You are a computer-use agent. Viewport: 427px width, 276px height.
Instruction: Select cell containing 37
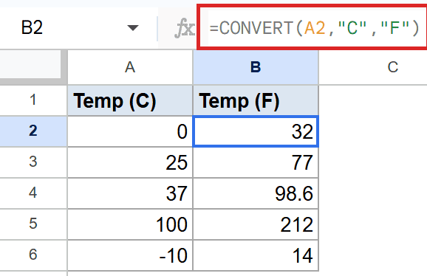tap(130, 193)
